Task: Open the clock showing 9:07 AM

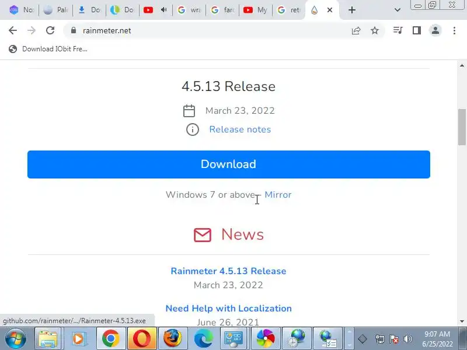Action: 437,339
